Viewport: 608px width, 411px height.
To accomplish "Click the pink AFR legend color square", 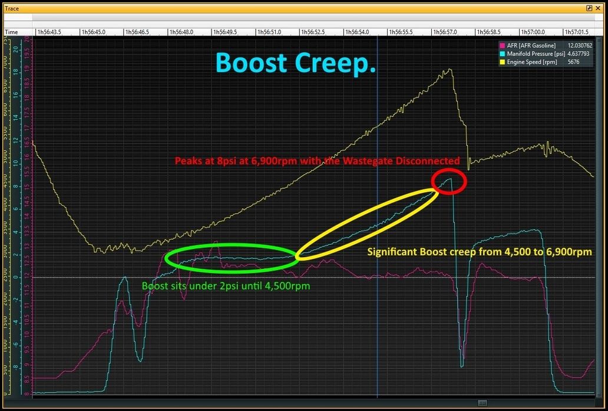I will [x=502, y=45].
